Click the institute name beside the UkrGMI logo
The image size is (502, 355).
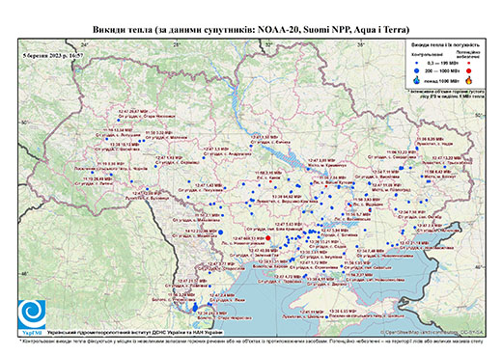click(x=135, y=332)
